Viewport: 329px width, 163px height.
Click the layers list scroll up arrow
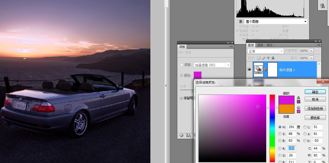click(319, 64)
